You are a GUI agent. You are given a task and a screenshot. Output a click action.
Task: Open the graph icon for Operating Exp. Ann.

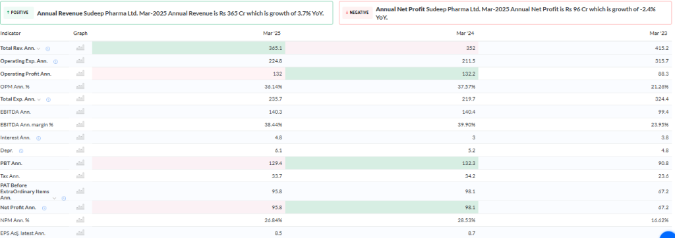pos(80,61)
